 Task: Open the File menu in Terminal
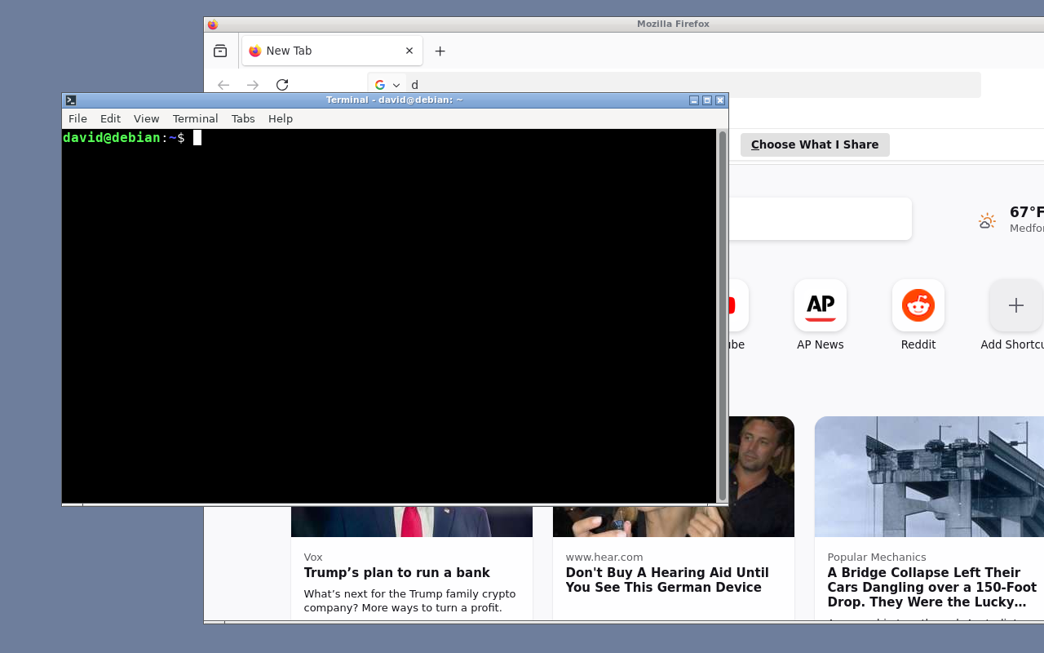coord(77,118)
